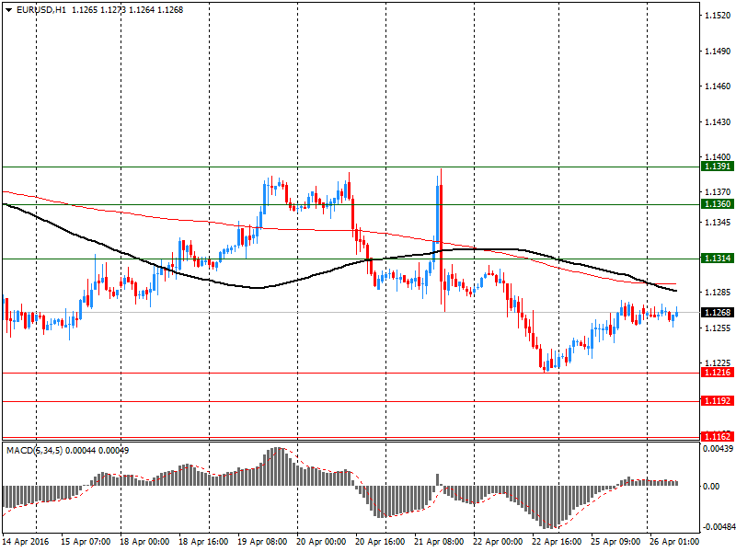This screenshot has width=736, height=552.
Task: Click the 22 Apr 16:00 time axis label
Action: (557, 542)
